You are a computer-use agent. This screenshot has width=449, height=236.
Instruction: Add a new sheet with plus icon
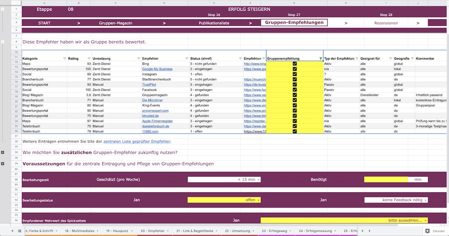[x=12, y=231]
